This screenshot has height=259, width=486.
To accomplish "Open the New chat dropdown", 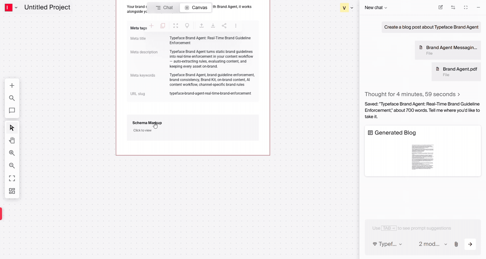I will (376, 8).
